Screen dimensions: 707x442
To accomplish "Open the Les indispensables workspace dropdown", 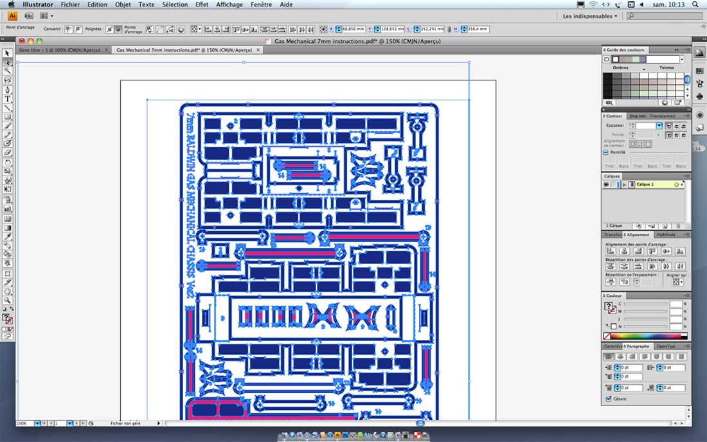I will click(x=590, y=16).
